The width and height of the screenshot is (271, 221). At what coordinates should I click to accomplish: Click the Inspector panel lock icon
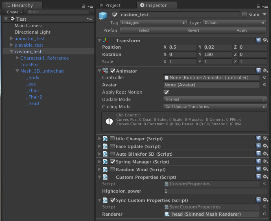click(258, 6)
